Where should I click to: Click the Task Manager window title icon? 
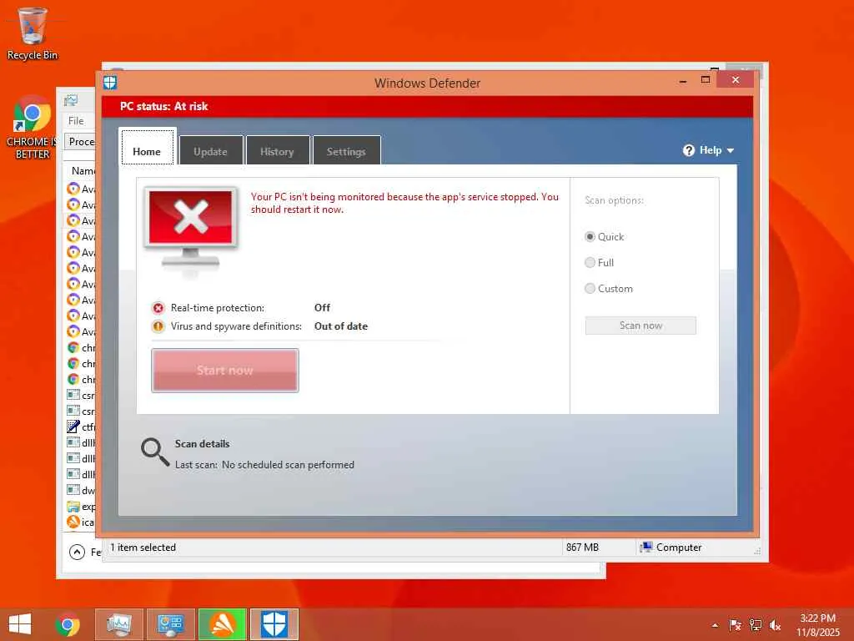[x=71, y=100]
